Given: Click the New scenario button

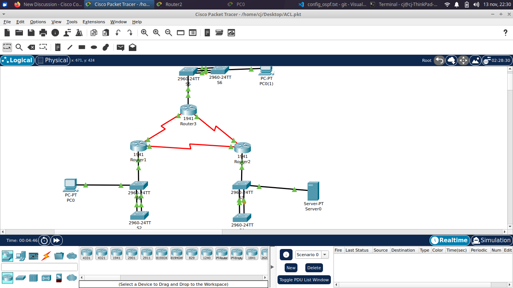Looking at the screenshot, I should pos(291,268).
